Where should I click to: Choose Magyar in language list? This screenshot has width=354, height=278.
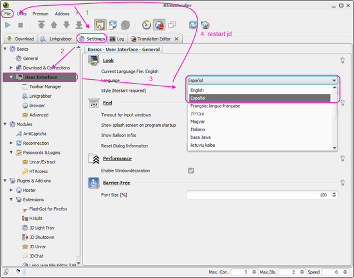click(x=259, y=122)
